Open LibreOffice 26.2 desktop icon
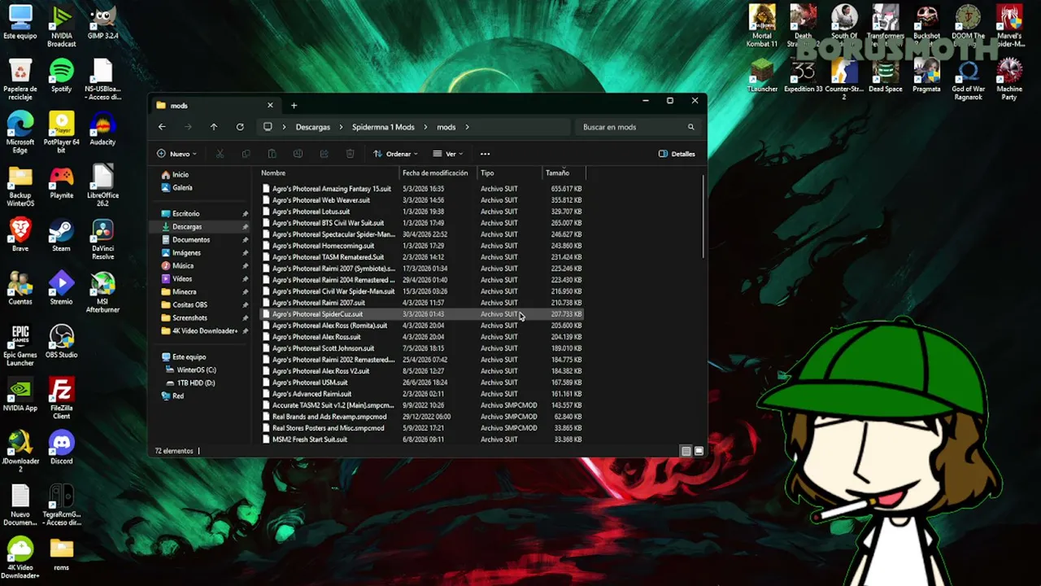This screenshot has height=586, width=1041. point(102,186)
